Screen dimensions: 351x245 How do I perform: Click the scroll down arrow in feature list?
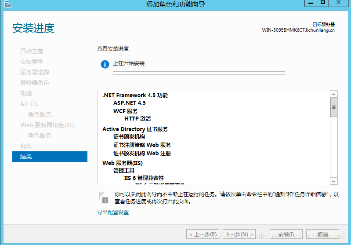click(x=333, y=181)
